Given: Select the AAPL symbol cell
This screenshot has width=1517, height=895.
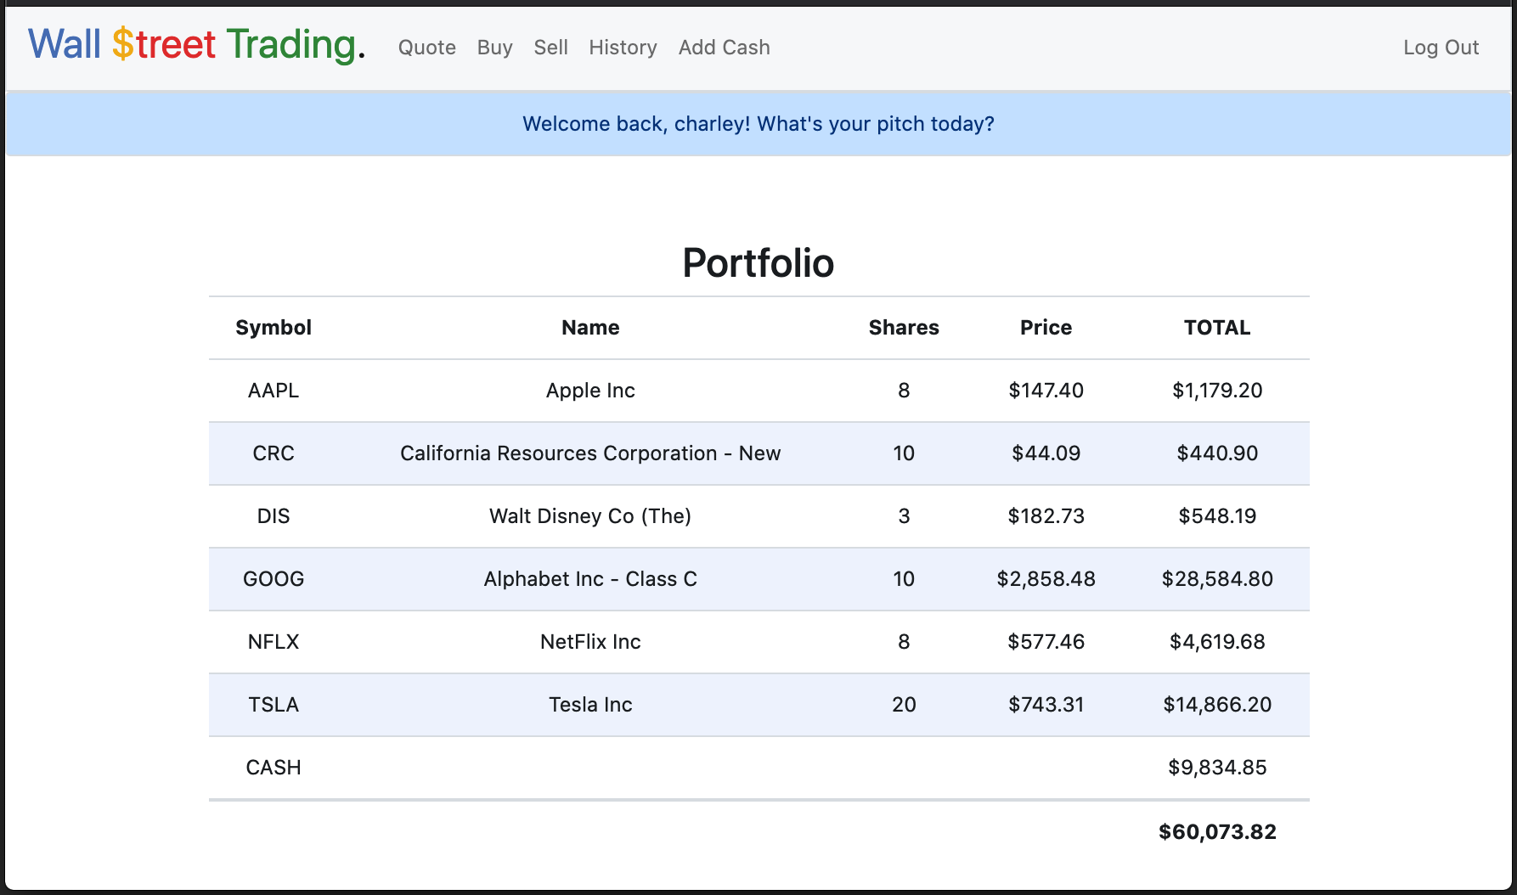Looking at the screenshot, I should click(x=274, y=391).
